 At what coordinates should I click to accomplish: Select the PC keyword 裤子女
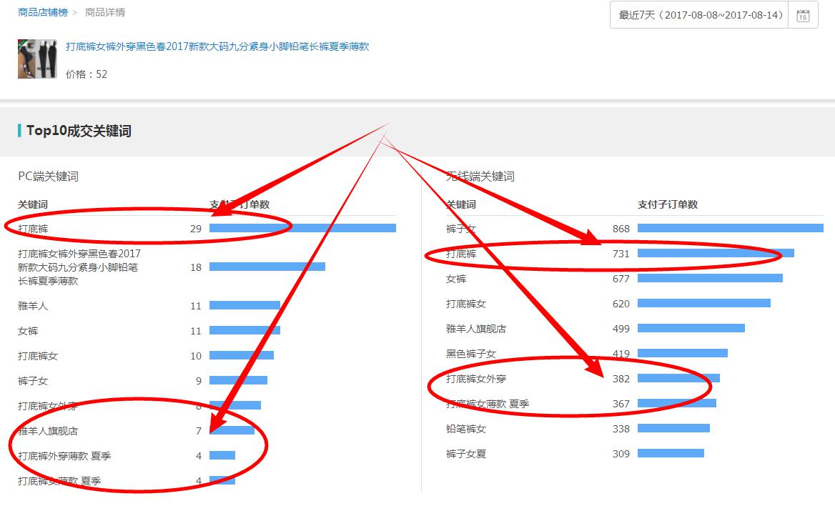(33, 381)
